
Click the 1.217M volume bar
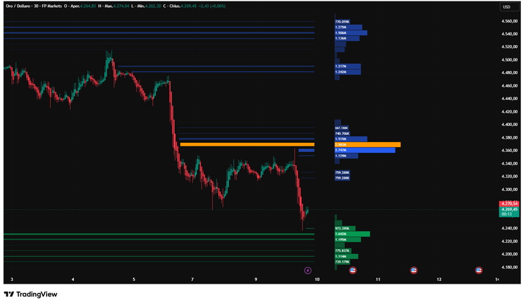(x=348, y=66)
